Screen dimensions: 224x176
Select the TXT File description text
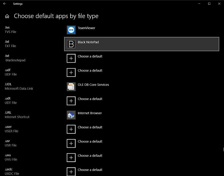10,46
